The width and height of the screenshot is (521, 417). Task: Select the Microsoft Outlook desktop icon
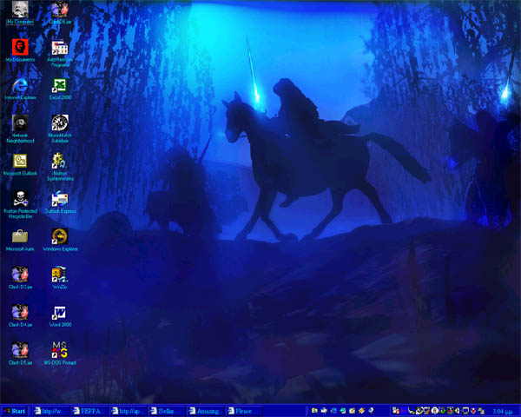pyautogui.click(x=20, y=164)
